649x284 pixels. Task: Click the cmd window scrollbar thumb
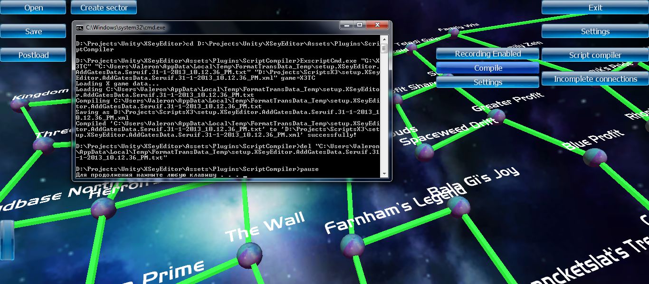(384, 48)
